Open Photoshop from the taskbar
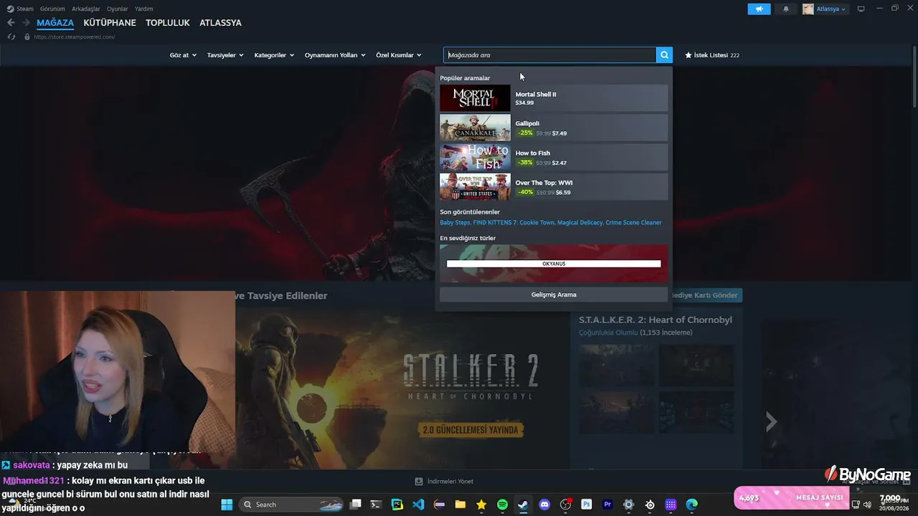Image resolution: width=918 pixels, height=516 pixels. point(586,505)
